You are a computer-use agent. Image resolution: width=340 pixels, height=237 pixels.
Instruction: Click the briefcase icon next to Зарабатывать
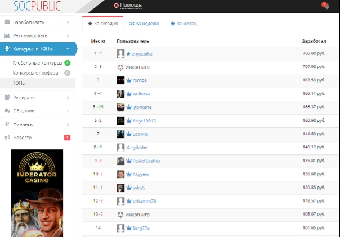click(7, 22)
